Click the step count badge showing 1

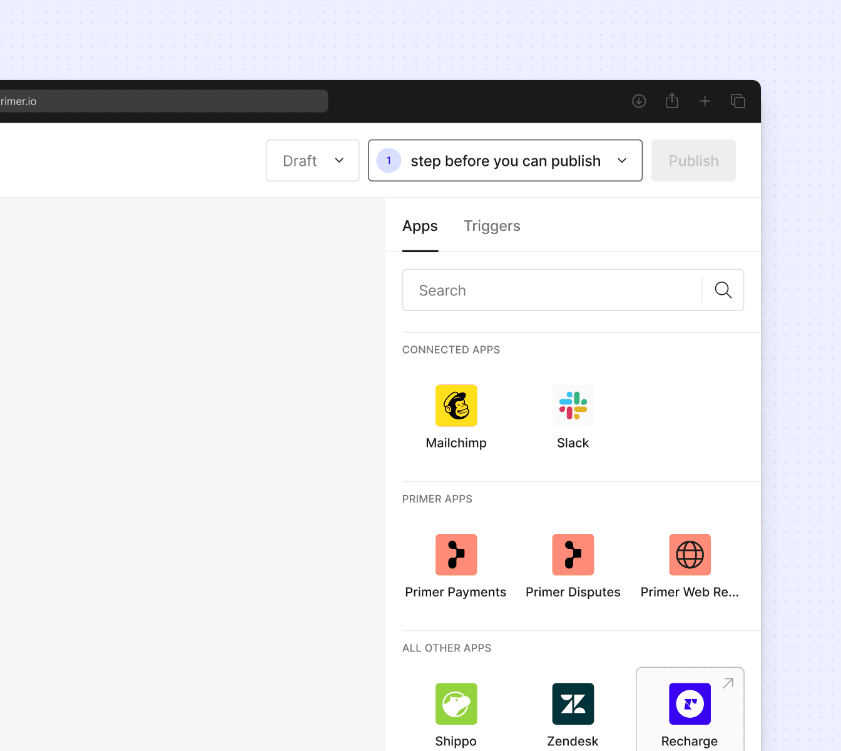389,161
